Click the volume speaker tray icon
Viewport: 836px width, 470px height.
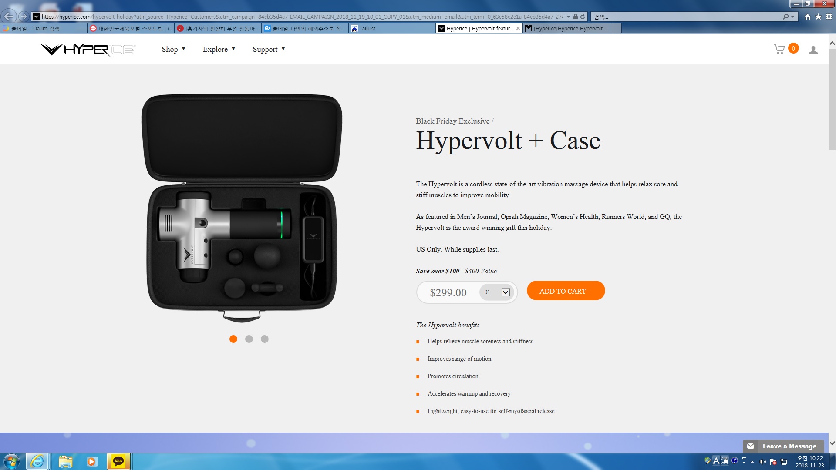762,462
